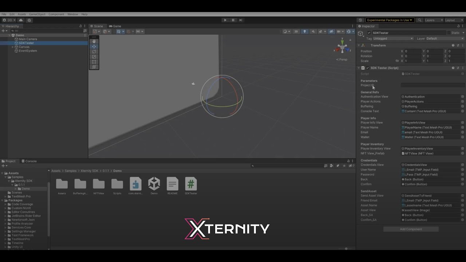Click the Project ID input field

[433, 85]
